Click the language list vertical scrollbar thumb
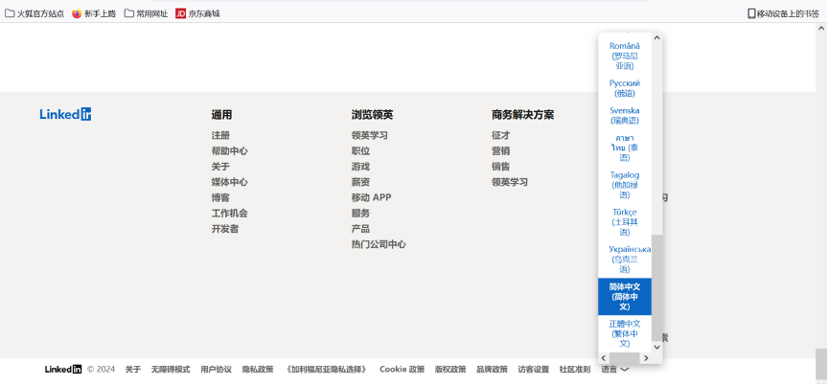The image size is (828, 385). 656,287
